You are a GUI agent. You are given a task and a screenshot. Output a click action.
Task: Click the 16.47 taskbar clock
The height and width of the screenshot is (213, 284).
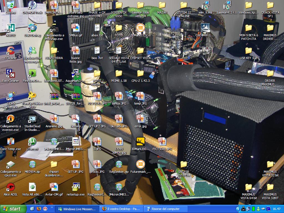277,209
